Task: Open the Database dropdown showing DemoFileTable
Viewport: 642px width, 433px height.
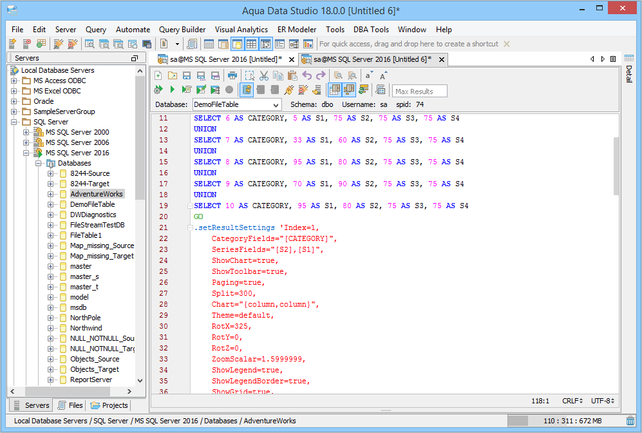Action: point(237,104)
